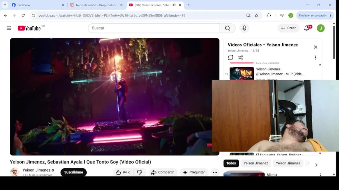Open the green J account avatar on YouTube
This screenshot has width=339, height=190.
321,28
